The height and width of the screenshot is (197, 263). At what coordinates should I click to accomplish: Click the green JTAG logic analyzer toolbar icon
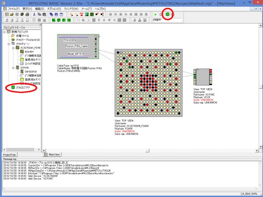click(167, 14)
